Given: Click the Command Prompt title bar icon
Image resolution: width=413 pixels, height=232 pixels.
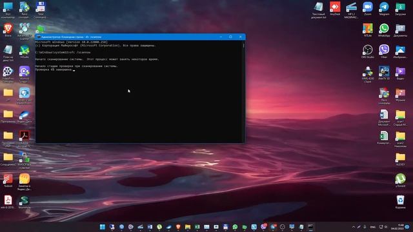Looking at the screenshot, I should [39, 37].
